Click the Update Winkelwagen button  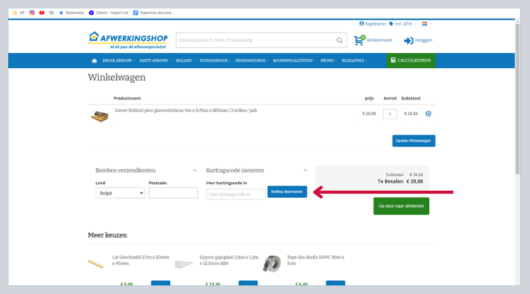(x=414, y=141)
